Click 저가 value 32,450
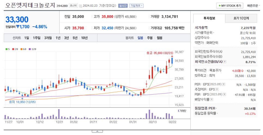The height and width of the screenshot is (135, 263). tap(107, 28)
